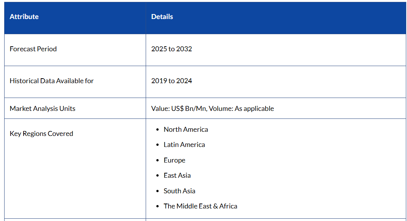
Task: Click the 2019 to 2024 value
Action: pyautogui.click(x=172, y=81)
